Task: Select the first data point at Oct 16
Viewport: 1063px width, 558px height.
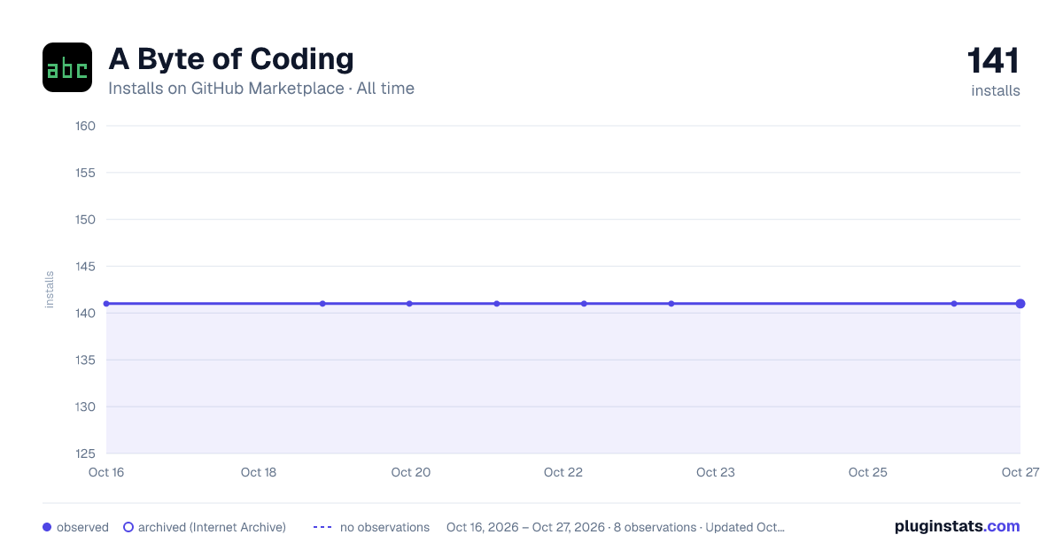Action: 106,304
